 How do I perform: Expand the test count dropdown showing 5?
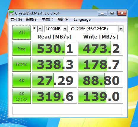point(40,29)
